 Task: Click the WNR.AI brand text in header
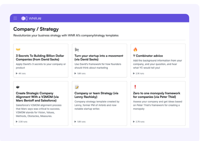(35, 18)
